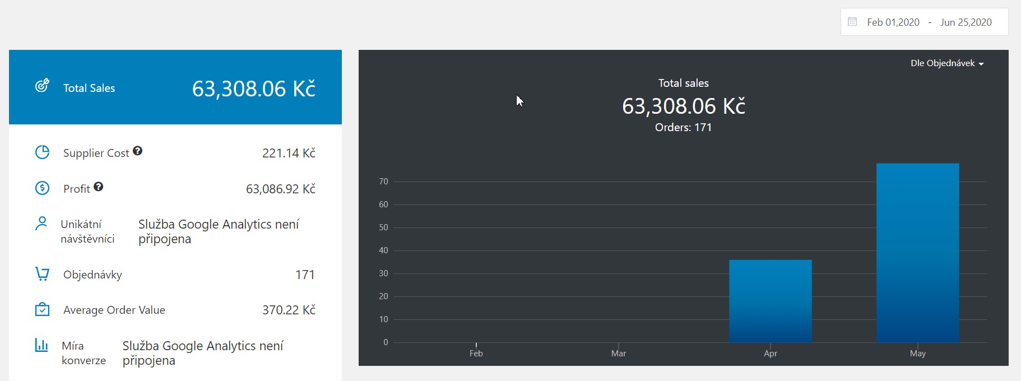Click the Supplier Cost pie chart icon

pos(42,152)
